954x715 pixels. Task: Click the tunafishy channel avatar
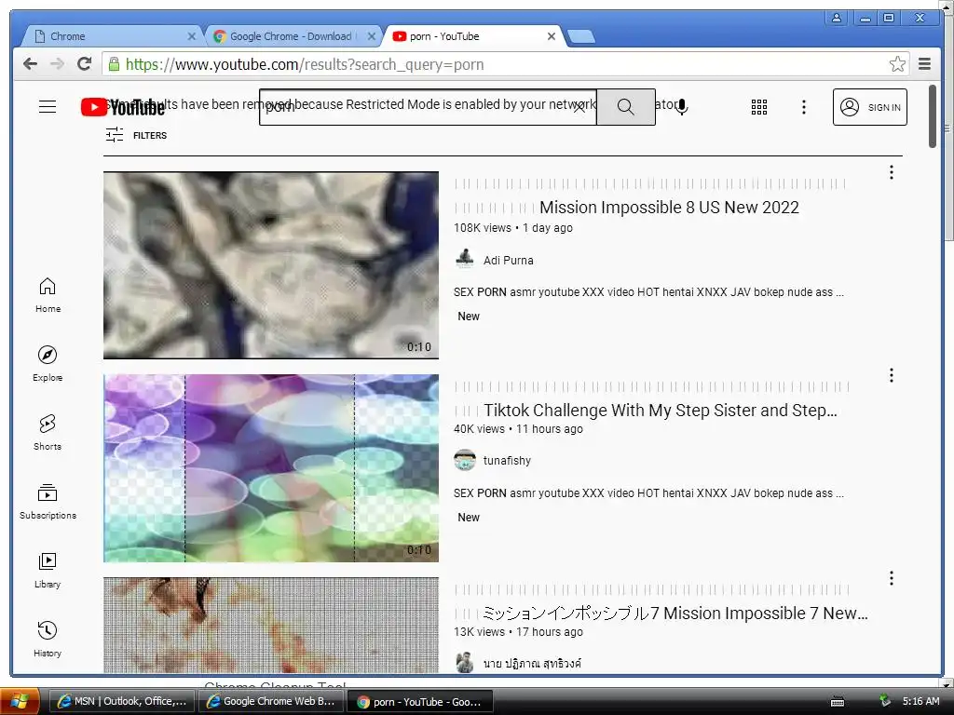[465, 460]
